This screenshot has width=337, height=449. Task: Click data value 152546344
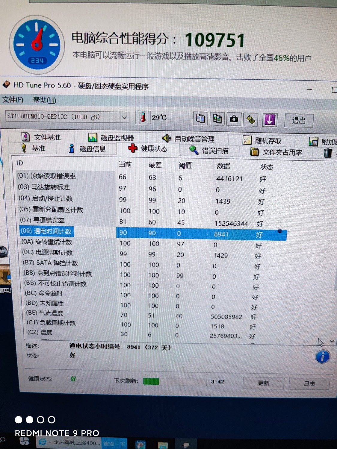click(x=231, y=224)
